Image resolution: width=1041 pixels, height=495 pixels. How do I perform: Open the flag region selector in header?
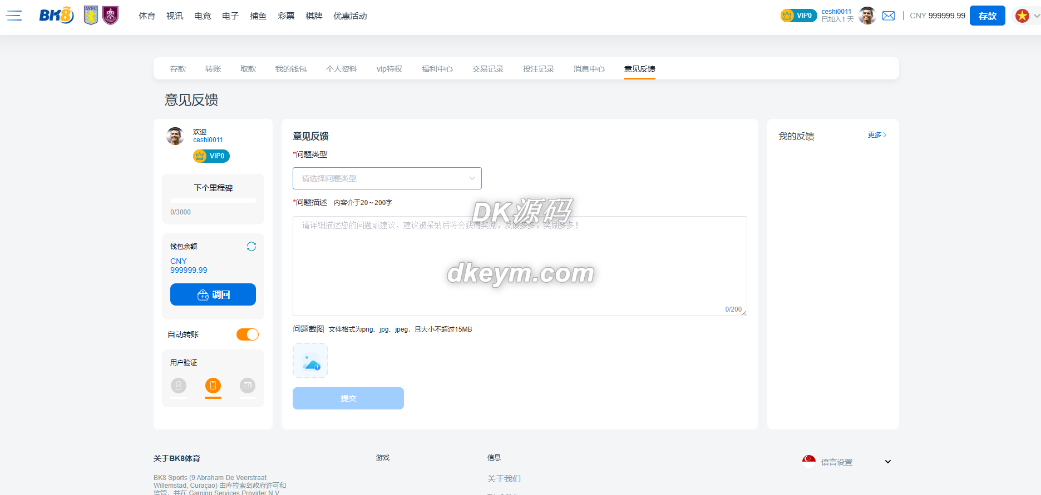pos(1025,16)
